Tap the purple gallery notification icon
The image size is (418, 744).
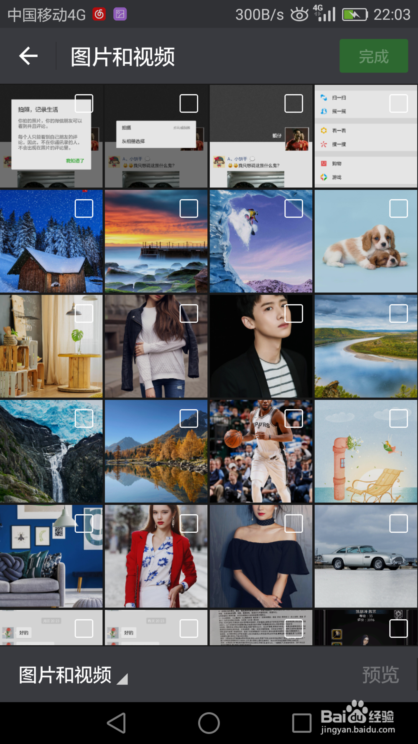[x=120, y=14]
